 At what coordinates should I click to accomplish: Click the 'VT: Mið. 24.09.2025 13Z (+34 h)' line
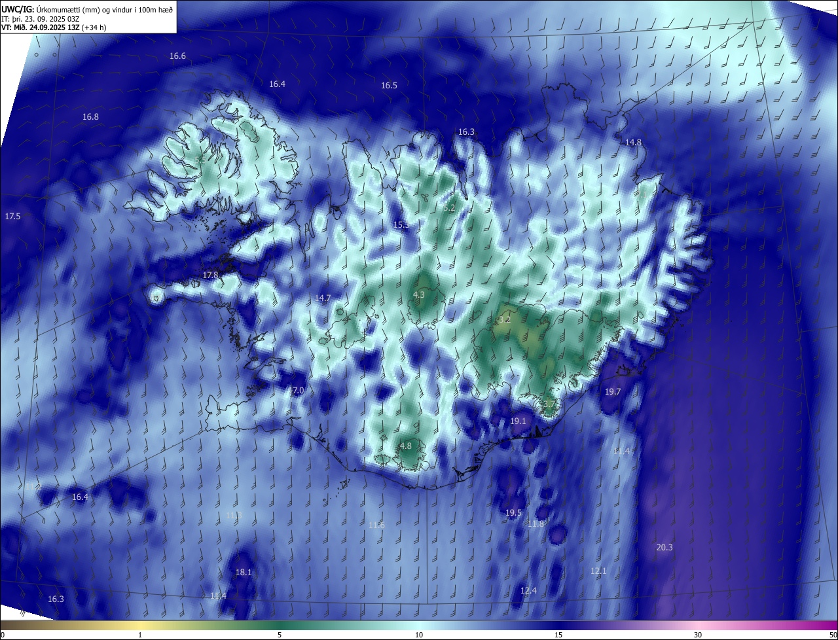click(54, 27)
